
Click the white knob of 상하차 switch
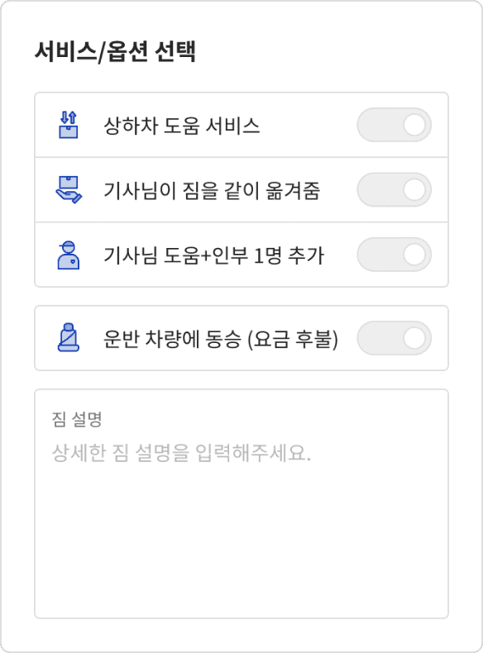coord(414,125)
